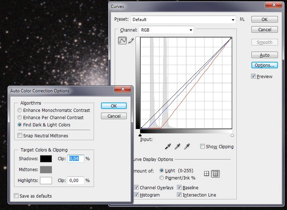287x210 pixels.
Task: Pick the gray point eyedropper
Action: (177, 146)
